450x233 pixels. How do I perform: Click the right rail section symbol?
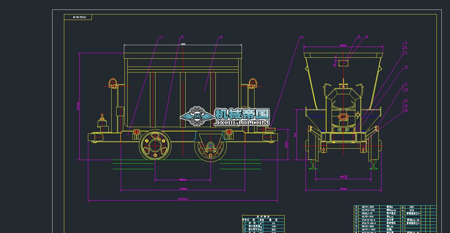(x=373, y=164)
